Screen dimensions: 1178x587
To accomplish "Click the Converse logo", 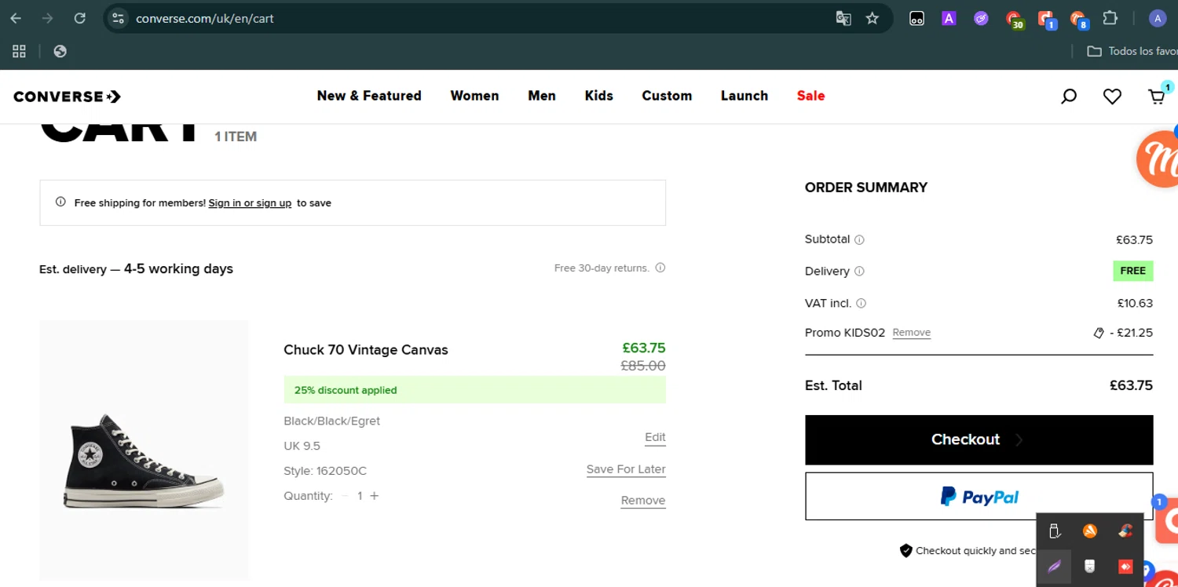I will click(x=68, y=97).
